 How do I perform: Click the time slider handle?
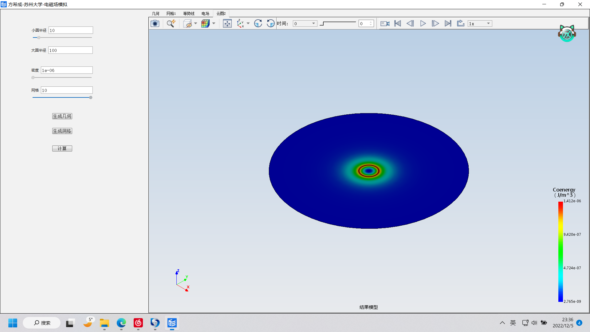point(322,24)
